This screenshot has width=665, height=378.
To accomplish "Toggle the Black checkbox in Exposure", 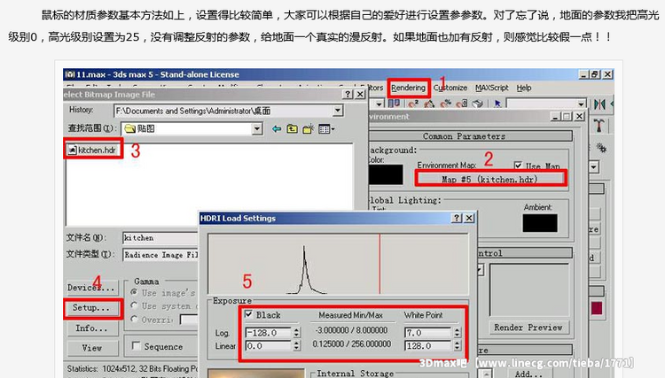I will tap(249, 314).
